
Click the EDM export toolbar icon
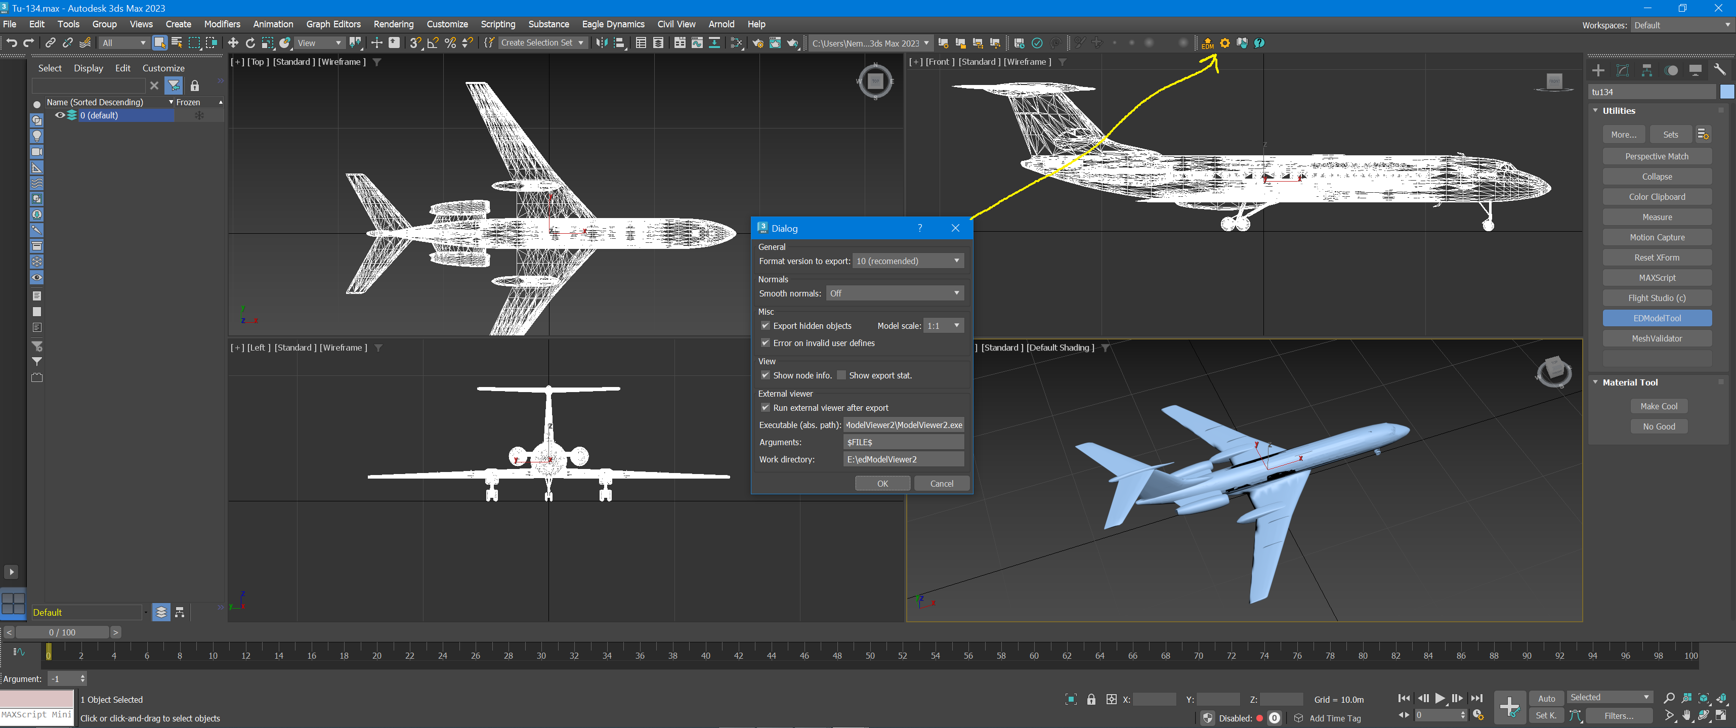click(1207, 43)
